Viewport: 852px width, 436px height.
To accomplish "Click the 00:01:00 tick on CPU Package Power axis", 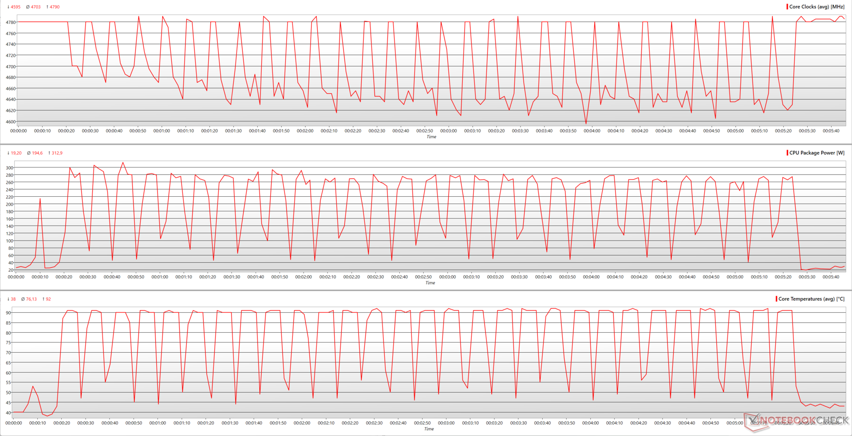I will [x=160, y=277].
